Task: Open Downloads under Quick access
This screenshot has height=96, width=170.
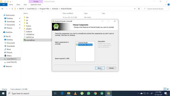Action: pos(11,22)
